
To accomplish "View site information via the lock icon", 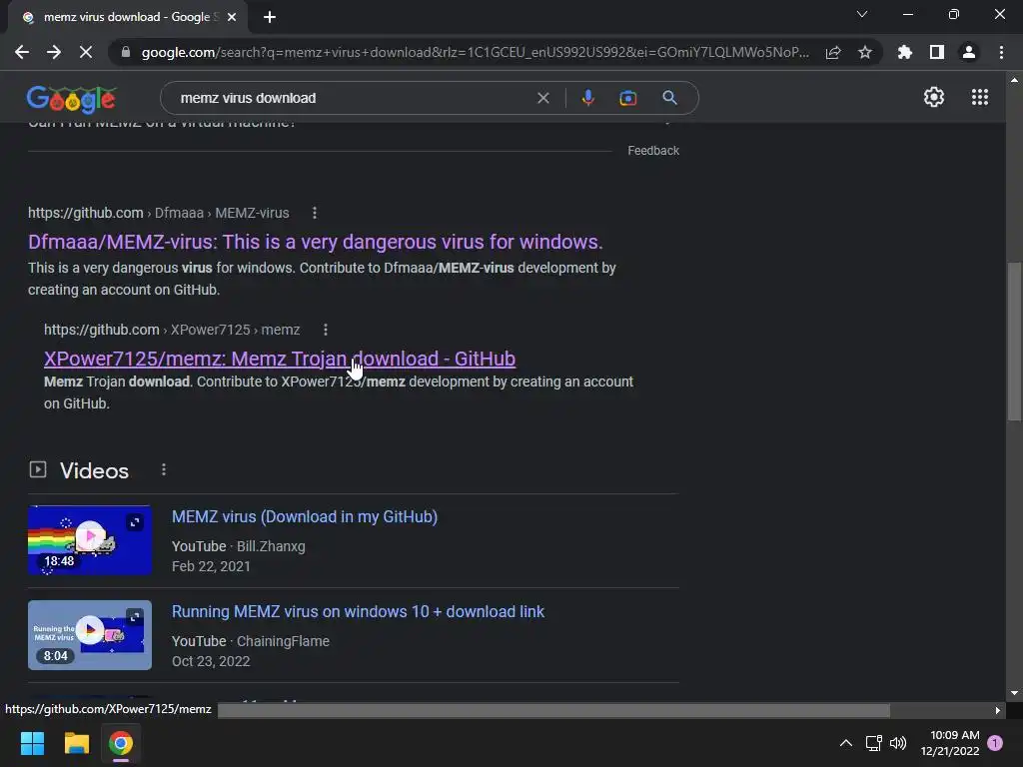I will [126, 52].
